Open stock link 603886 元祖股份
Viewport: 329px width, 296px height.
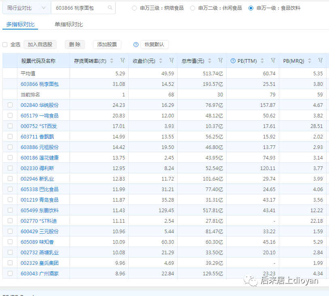coord(40,147)
